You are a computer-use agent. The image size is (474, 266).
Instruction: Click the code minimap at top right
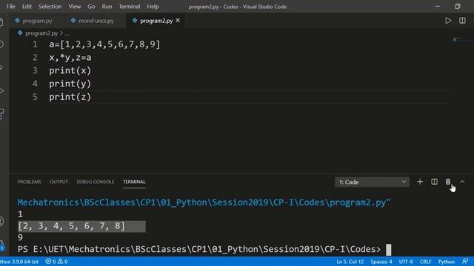462,39
